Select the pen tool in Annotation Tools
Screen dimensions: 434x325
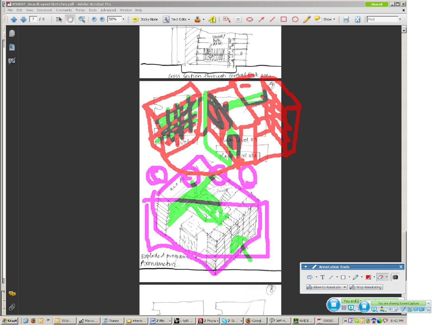(356, 277)
